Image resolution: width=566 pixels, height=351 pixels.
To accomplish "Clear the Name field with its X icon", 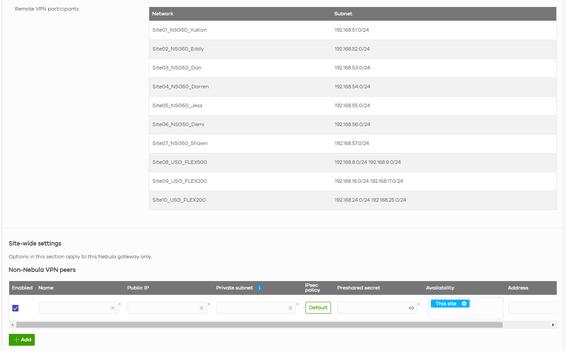I will 113,308.
